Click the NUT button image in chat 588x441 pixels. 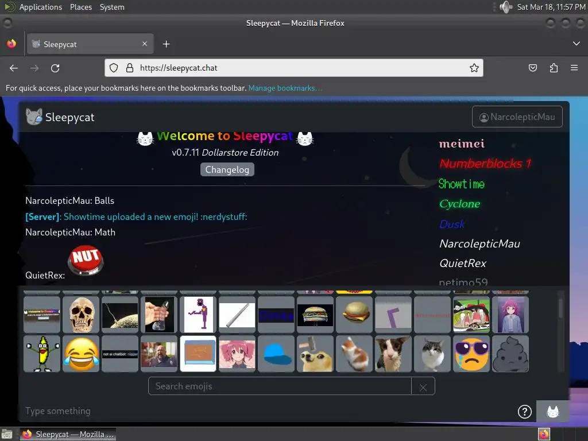pos(86,260)
